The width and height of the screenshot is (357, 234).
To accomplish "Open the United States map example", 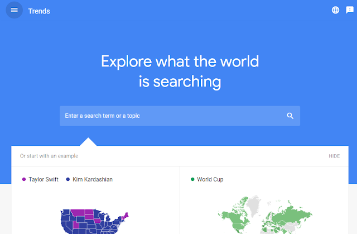I will pyautogui.click(x=95, y=221).
